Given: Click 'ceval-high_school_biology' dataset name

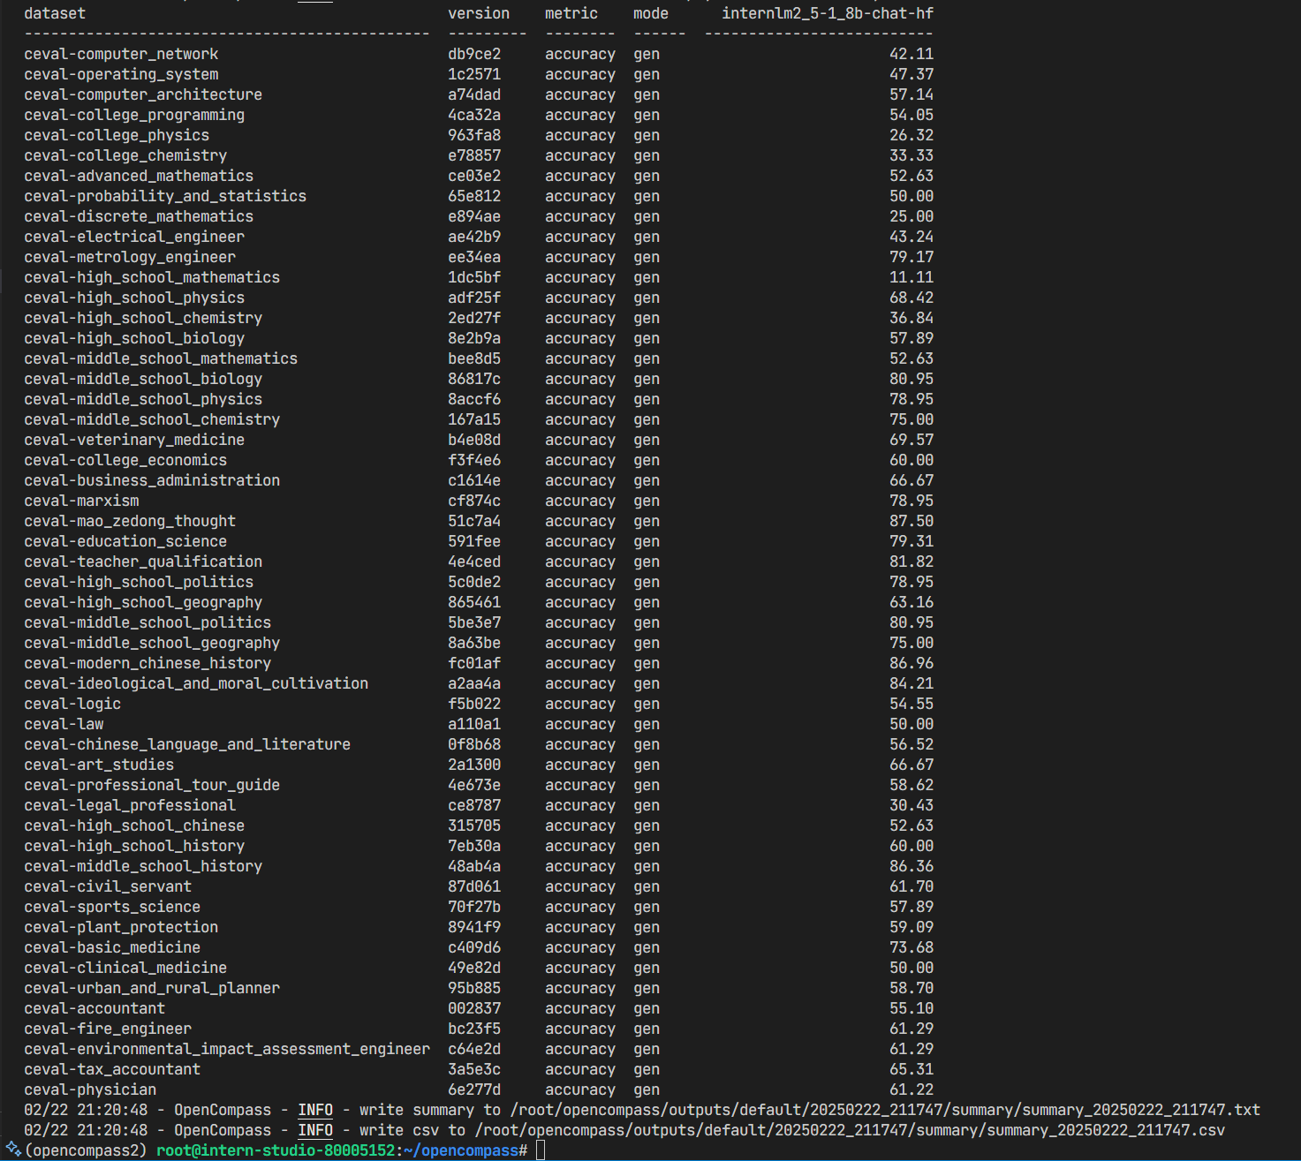Looking at the screenshot, I should click(134, 338).
